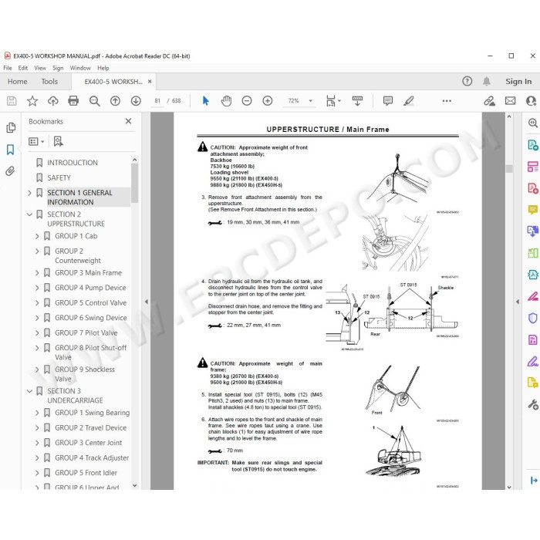
Task: Expand GROUP 4 Pump Device bookmark
Action: (x=37, y=288)
